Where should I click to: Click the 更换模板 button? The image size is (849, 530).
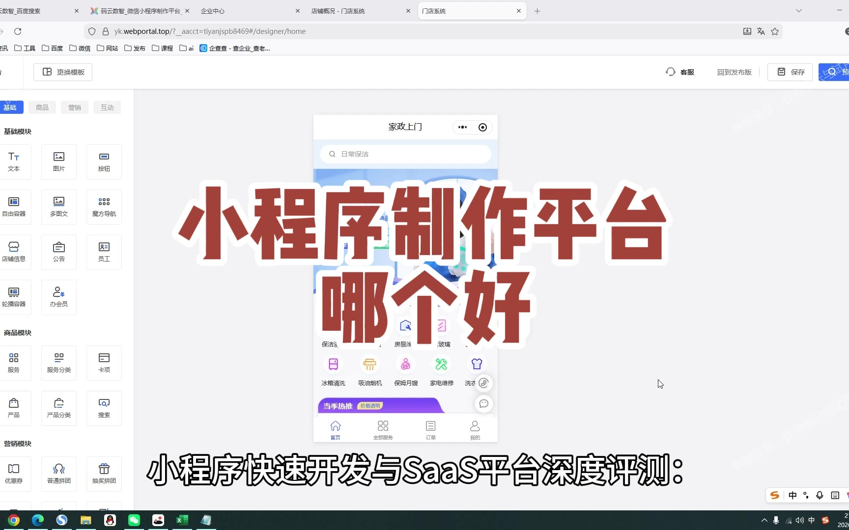pos(63,72)
